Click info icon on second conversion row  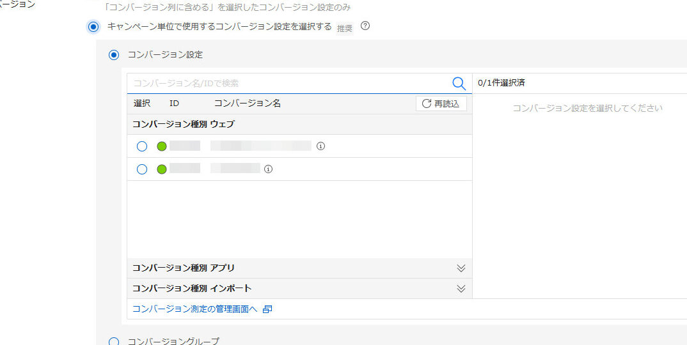point(269,169)
